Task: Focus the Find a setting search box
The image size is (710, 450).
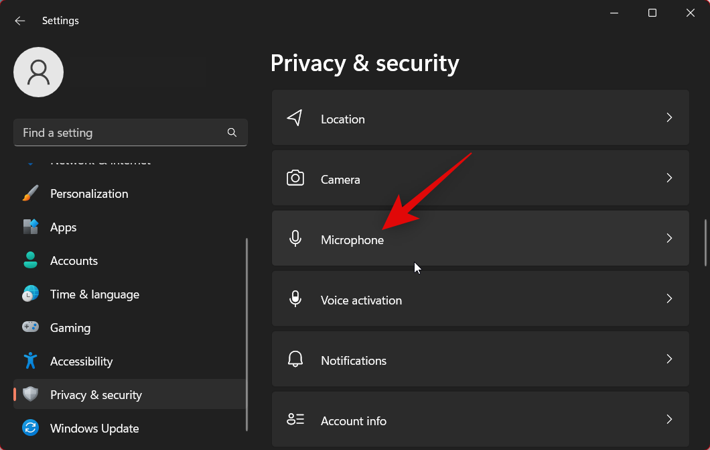Action: pyautogui.click(x=121, y=133)
